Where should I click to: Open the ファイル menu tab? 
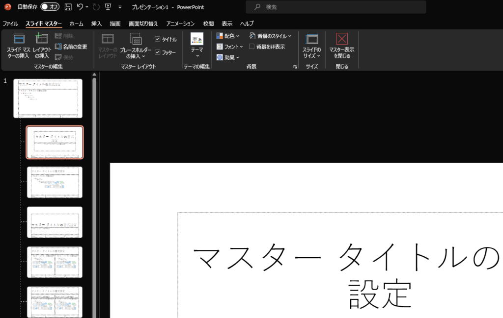[10, 24]
